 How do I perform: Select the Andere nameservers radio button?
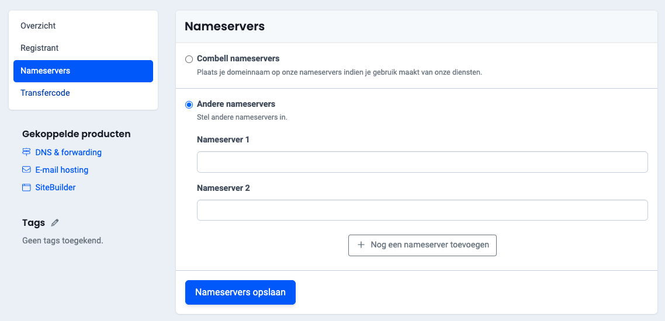point(189,104)
